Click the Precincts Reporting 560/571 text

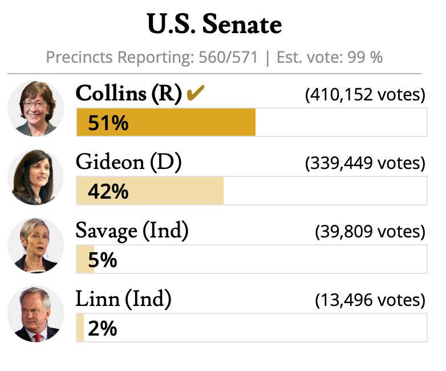pos(152,58)
